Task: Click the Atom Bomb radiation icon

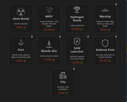Action: click(x=21, y=12)
